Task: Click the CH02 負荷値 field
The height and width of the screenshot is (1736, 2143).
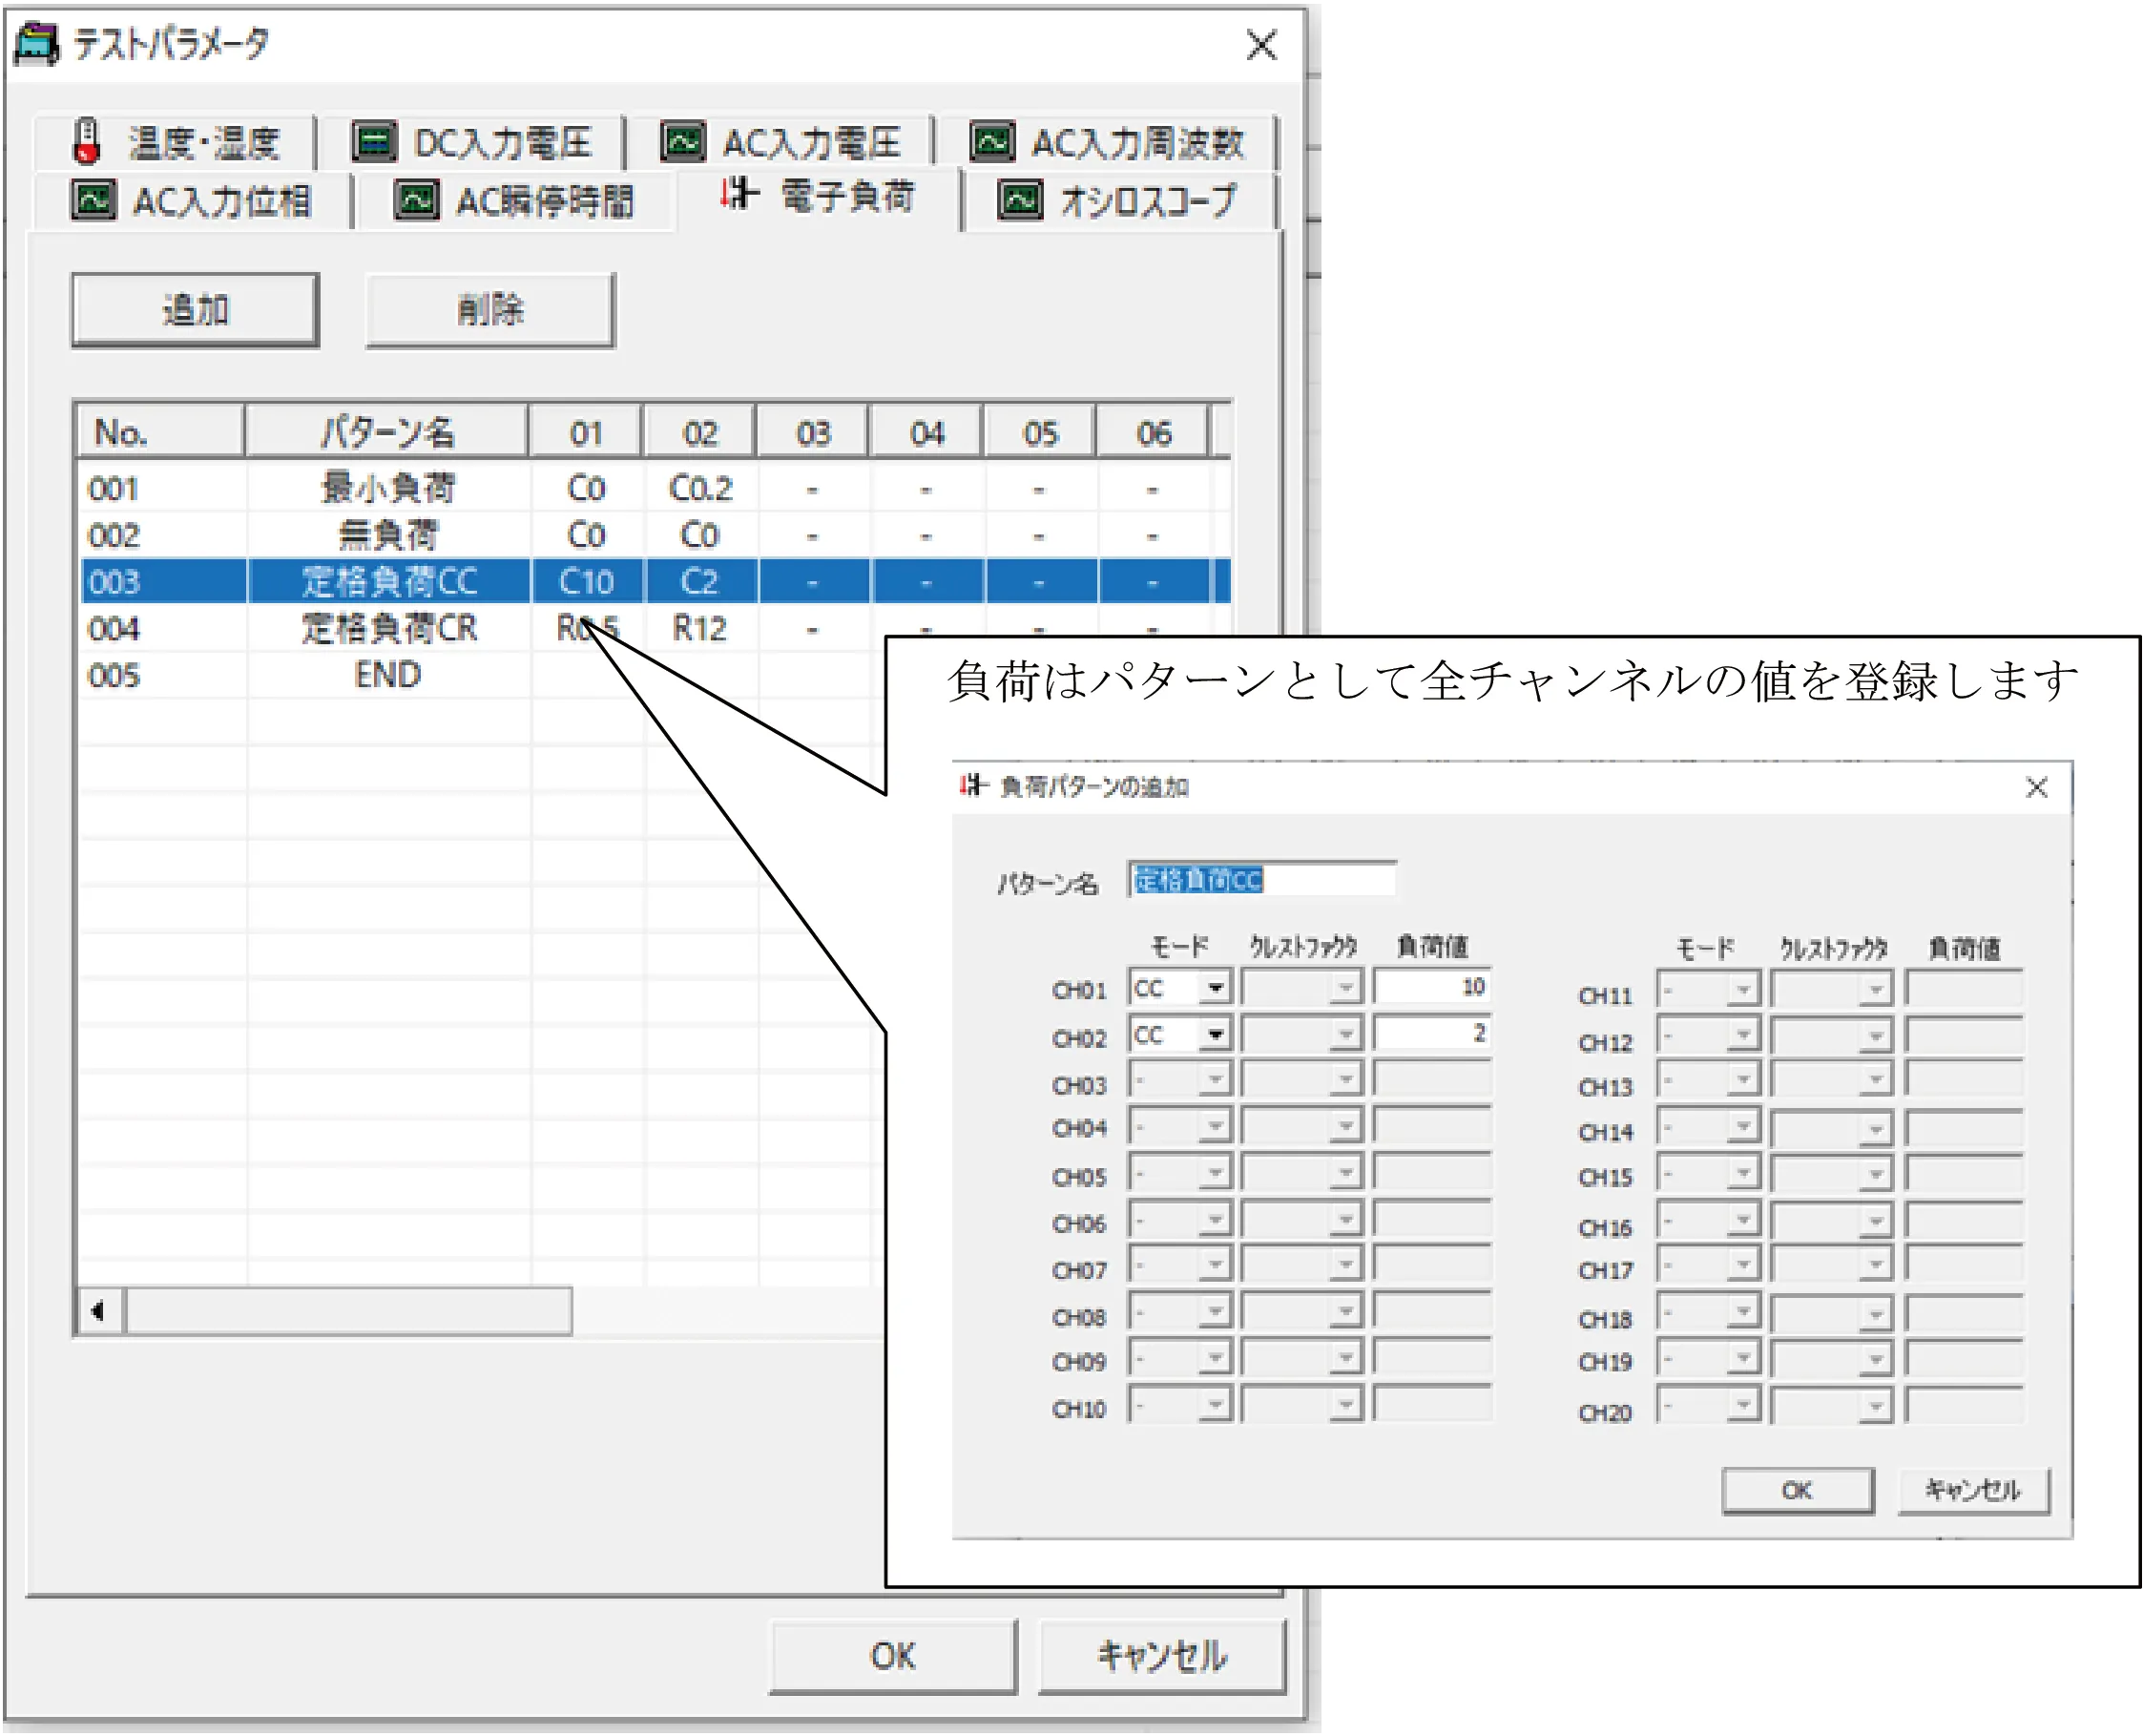Action: [x=1431, y=1034]
